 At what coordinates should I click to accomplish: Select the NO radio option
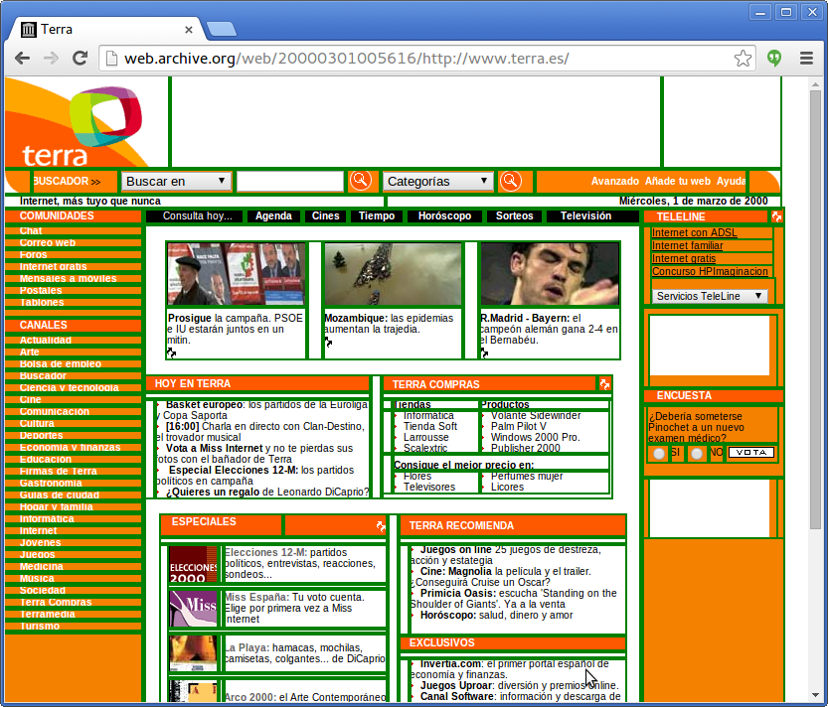coord(697,454)
